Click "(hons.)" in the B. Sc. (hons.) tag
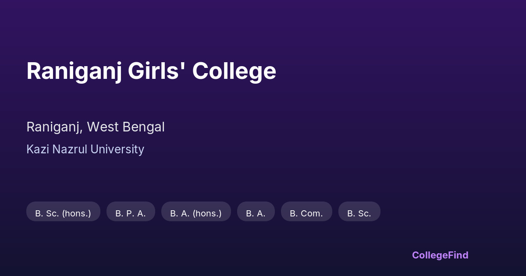Image resolution: width=526 pixels, height=276 pixels. 76,213
